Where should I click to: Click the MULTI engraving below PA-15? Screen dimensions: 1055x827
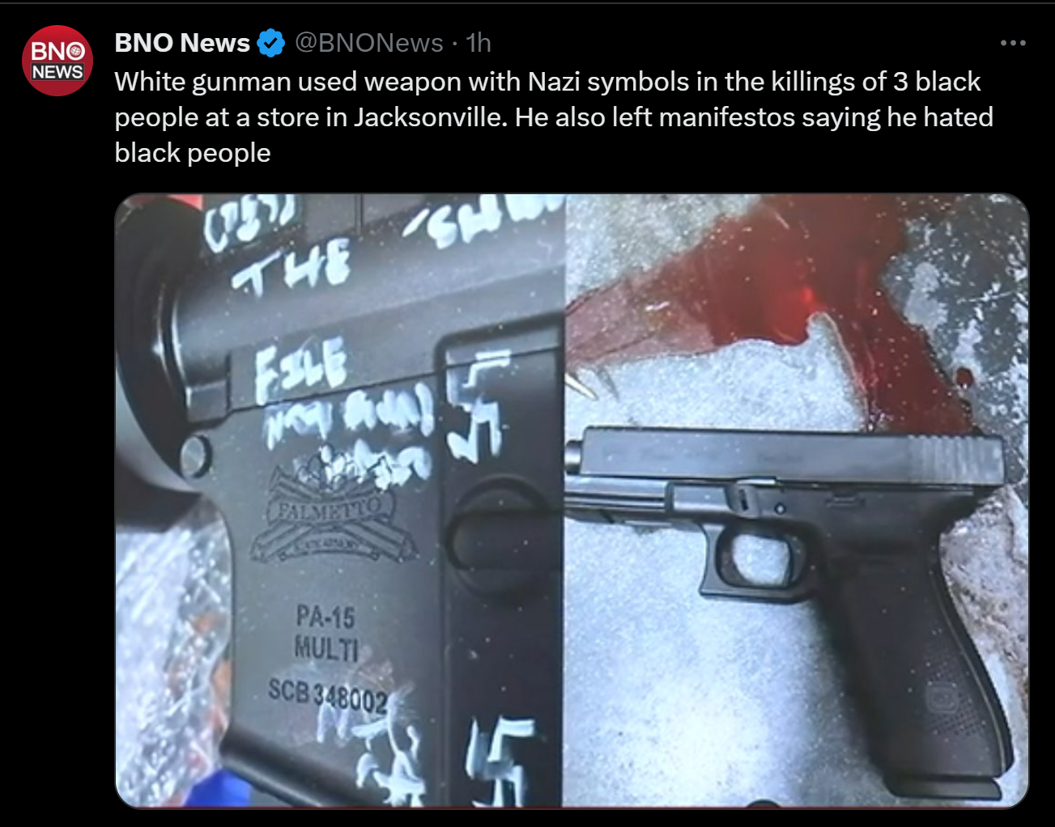point(325,649)
